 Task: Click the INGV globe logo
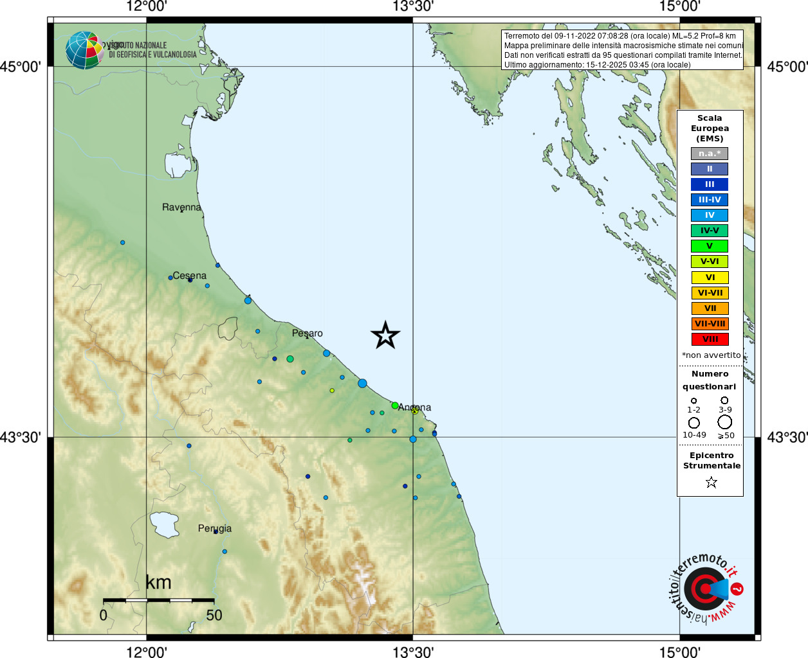point(84,50)
